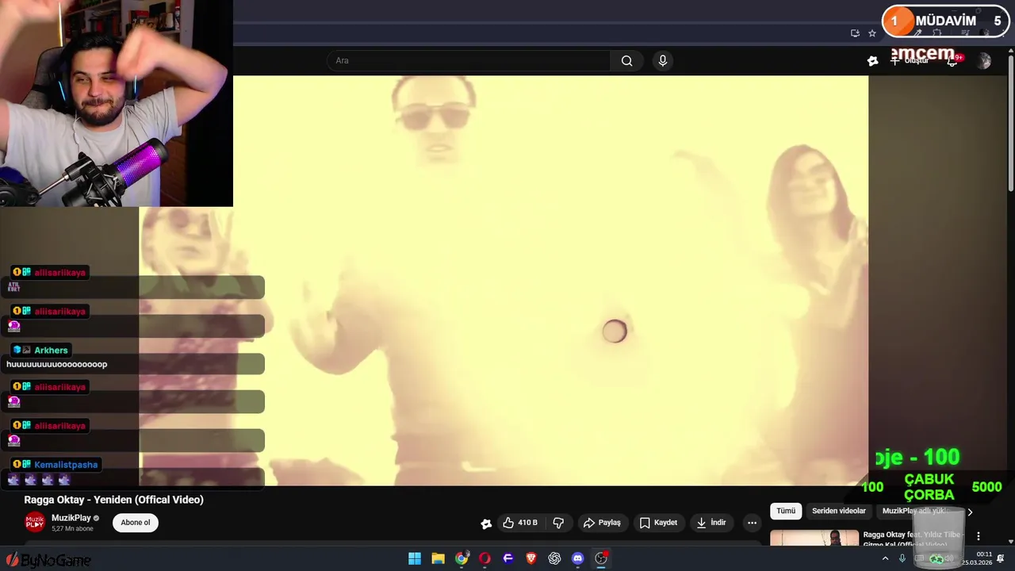Click the title 'Ragga Oktay - Yeniden (Offical Video)'
Viewport: 1015px width, 571px height.
[x=114, y=500]
